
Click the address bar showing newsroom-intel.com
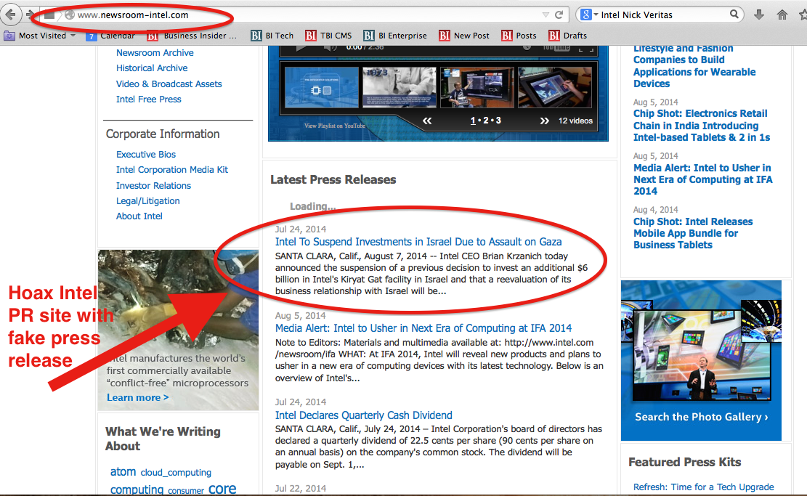pyautogui.click(x=291, y=15)
